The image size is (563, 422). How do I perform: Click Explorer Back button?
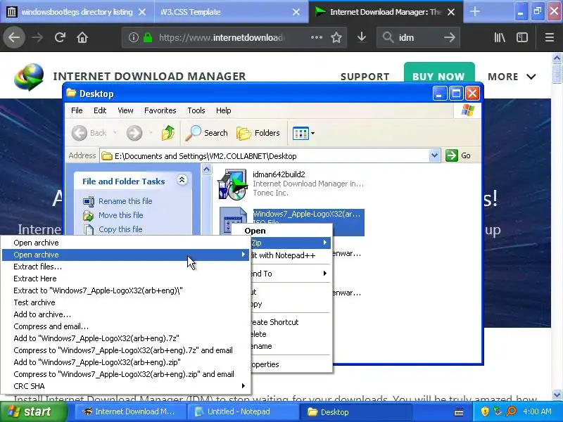click(89, 133)
